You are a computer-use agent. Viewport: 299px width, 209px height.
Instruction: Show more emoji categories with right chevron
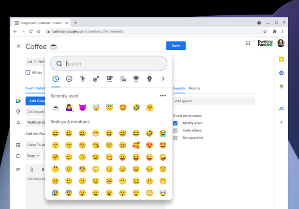(x=163, y=78)
